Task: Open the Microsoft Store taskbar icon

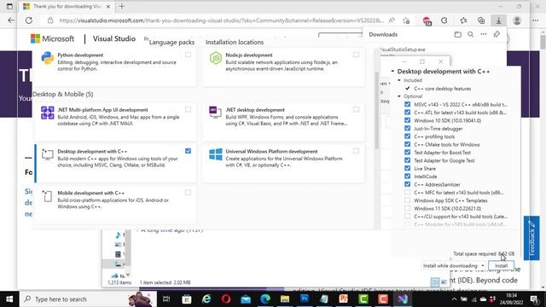Action: pos(187,299)
